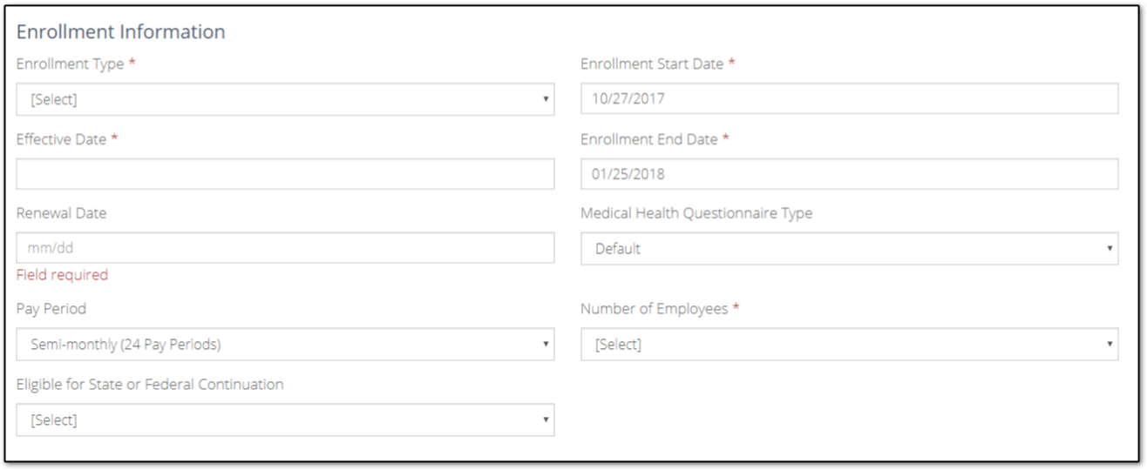Click the "Enrollment Information" section heading

point(121,32)
